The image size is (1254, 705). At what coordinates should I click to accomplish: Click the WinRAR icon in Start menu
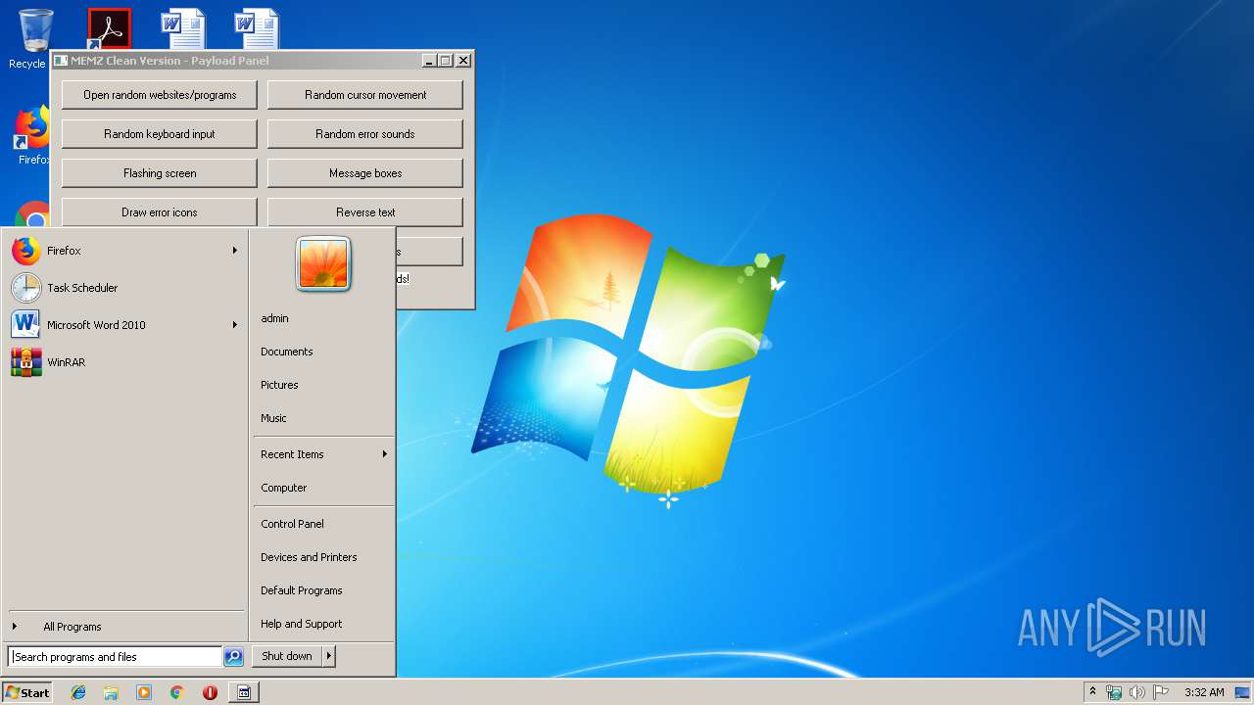[x=26, y=362]
